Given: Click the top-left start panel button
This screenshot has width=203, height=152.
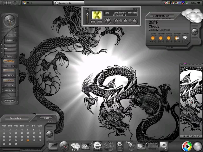Looking at the screenshot, I should (10, 3).
